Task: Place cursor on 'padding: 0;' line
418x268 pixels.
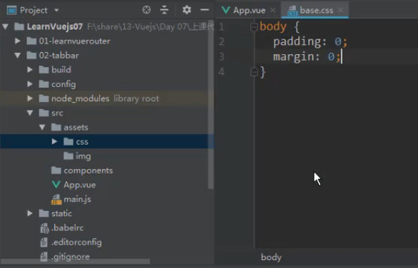Action: coord(310,41)
